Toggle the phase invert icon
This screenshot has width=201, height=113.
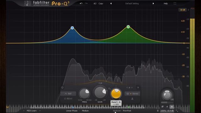click(162, 107)
